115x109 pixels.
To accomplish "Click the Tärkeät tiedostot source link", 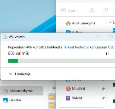I will click(76, 47).
